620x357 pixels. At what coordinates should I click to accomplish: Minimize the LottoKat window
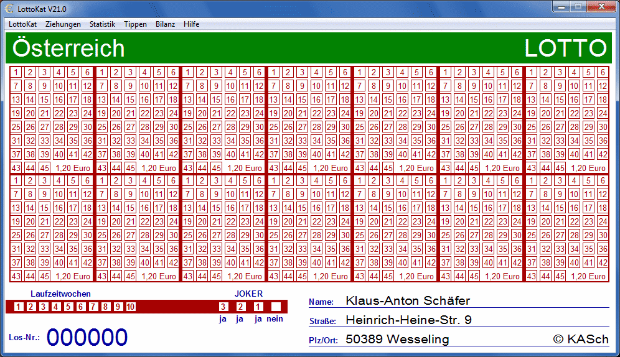pos(561,7)
